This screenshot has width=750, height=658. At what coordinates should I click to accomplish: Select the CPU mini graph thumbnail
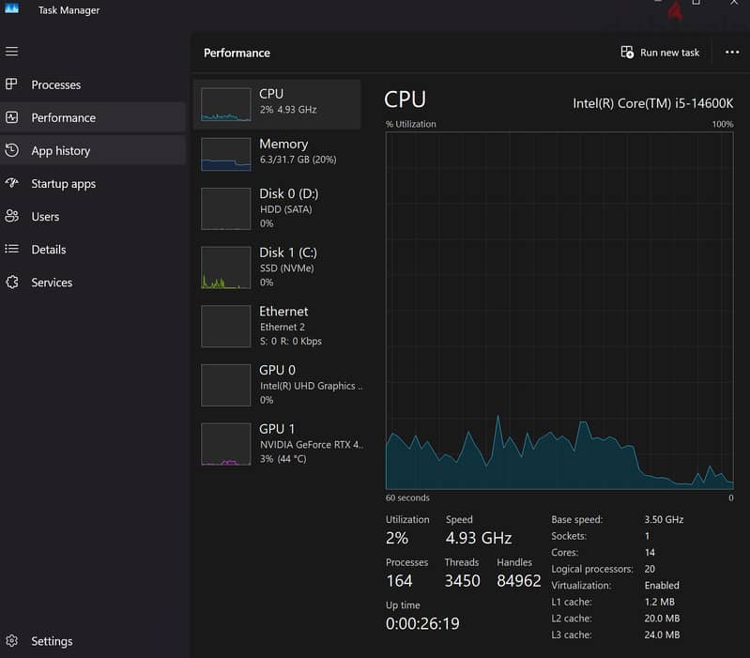pos(226,104)
